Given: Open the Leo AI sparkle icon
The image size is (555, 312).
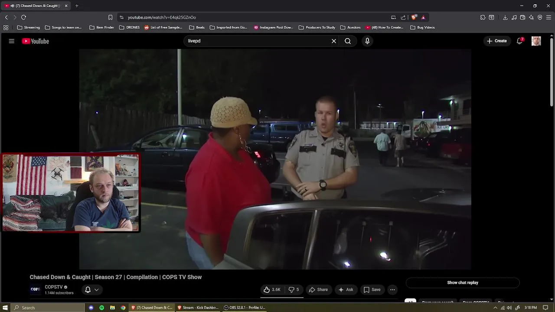Looking at the screenshot, I should pyautogui.click(x=531, y=17).
